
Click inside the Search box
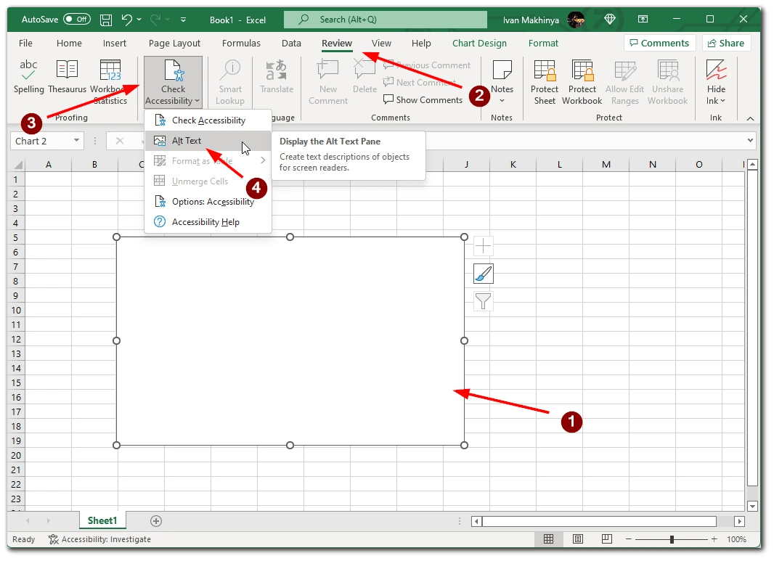pyautogui.click(x=385, y=19)
